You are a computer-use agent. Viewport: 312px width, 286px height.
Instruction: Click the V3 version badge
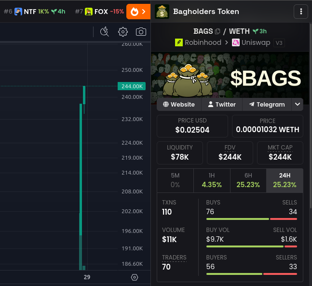[x=279, y=43]
